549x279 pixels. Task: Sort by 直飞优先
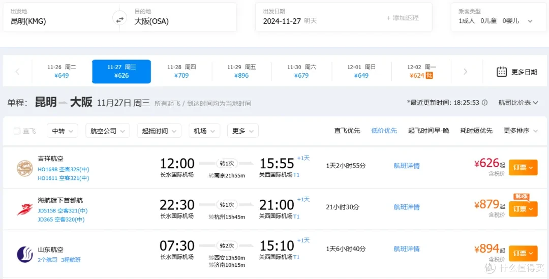pos(347,131)
